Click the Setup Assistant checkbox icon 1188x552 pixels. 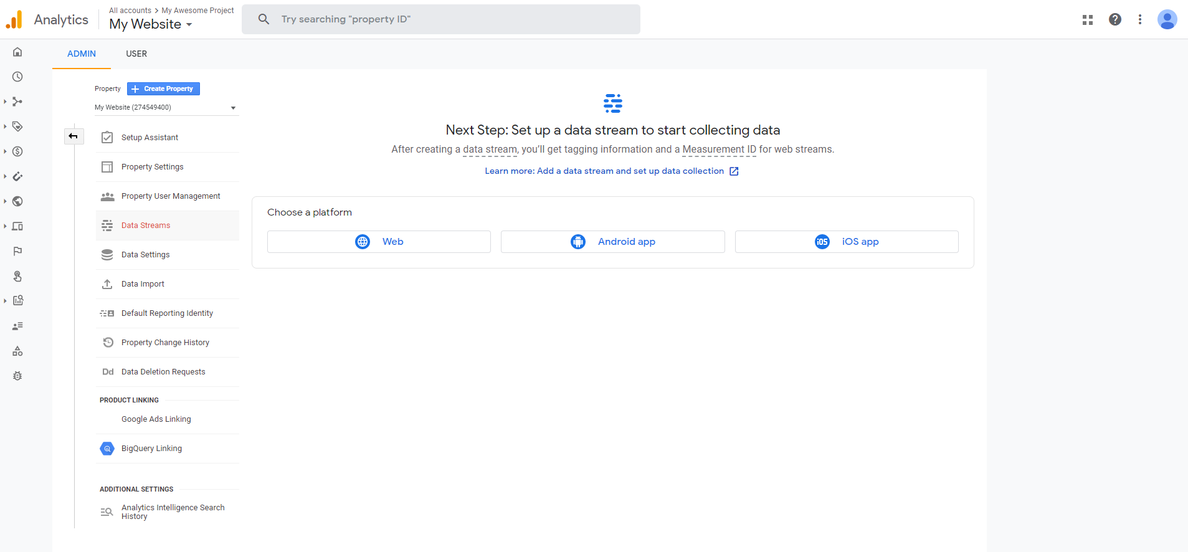(107, 138)
